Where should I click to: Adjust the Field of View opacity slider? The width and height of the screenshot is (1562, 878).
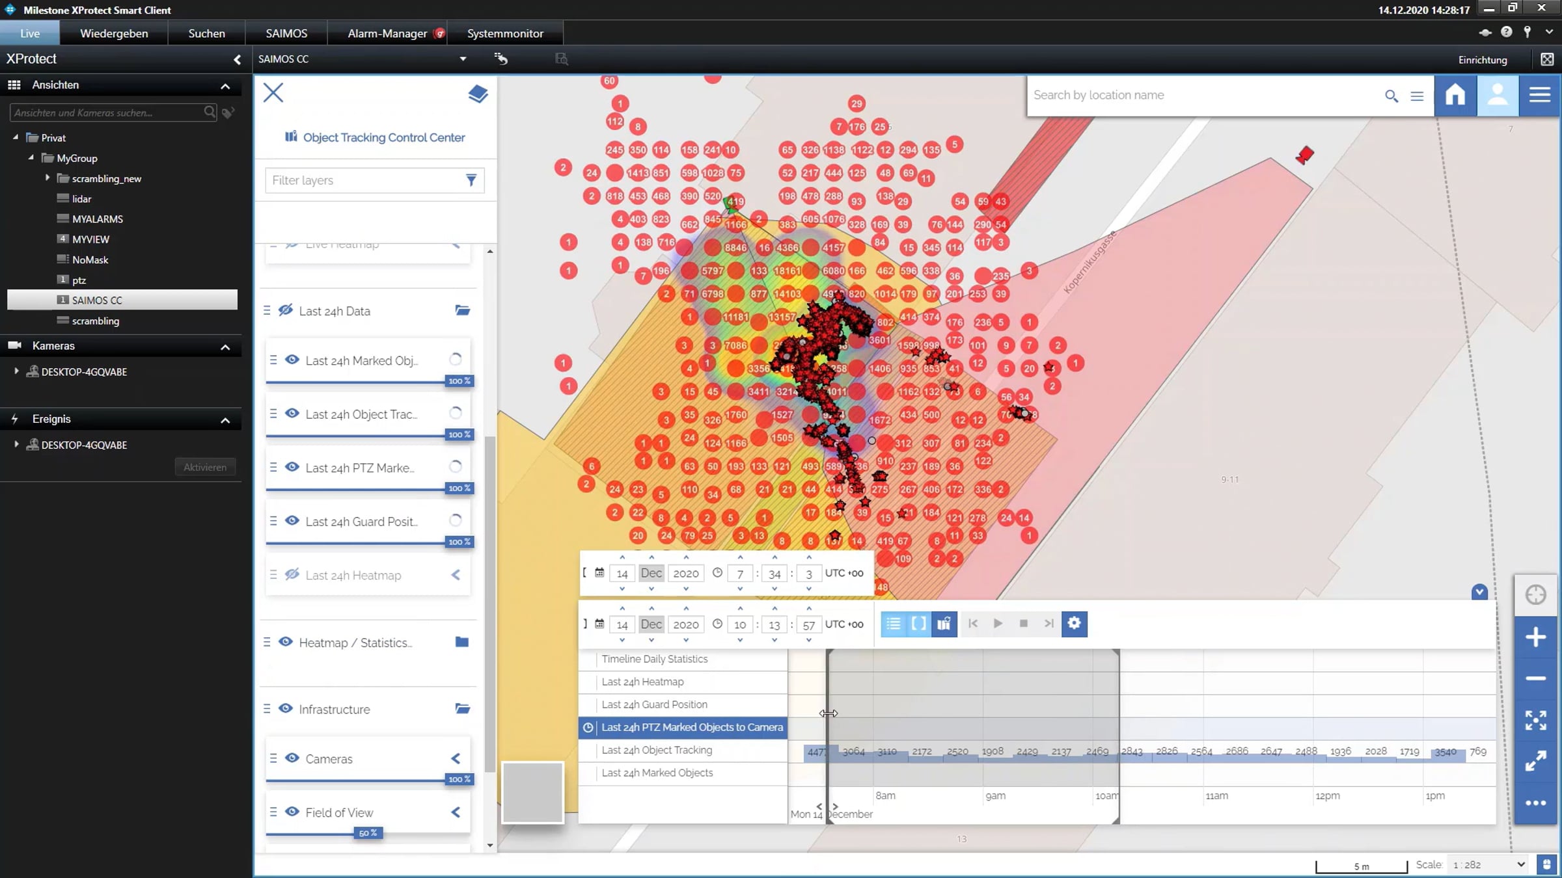(368, 833)
